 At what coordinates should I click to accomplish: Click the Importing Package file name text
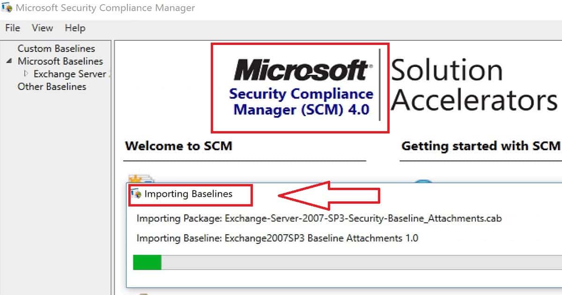tap(363, 219)
